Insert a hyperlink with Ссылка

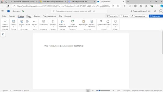(x=35, y=24)
